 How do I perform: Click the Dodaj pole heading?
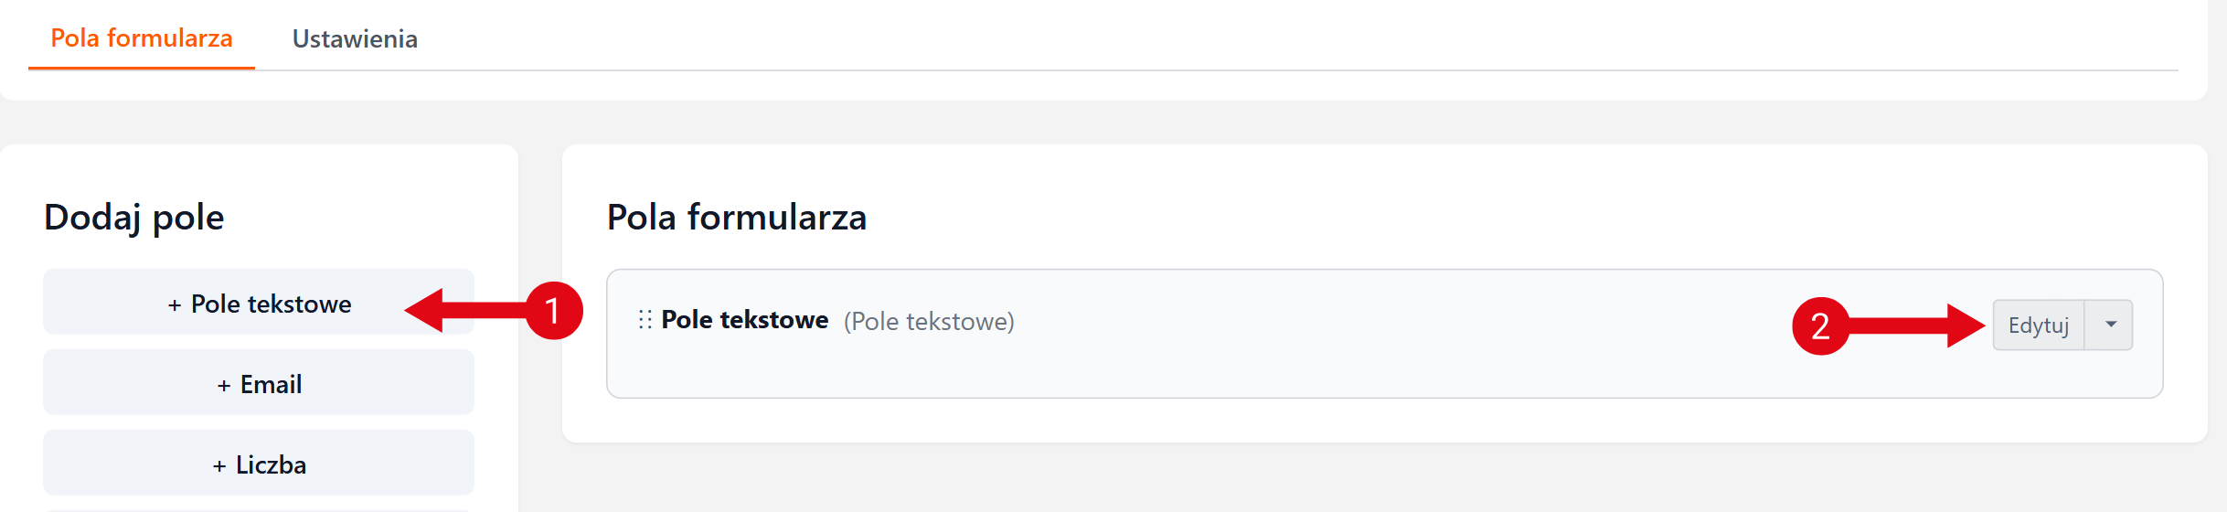pyautogui.click(x=134, y=218)
